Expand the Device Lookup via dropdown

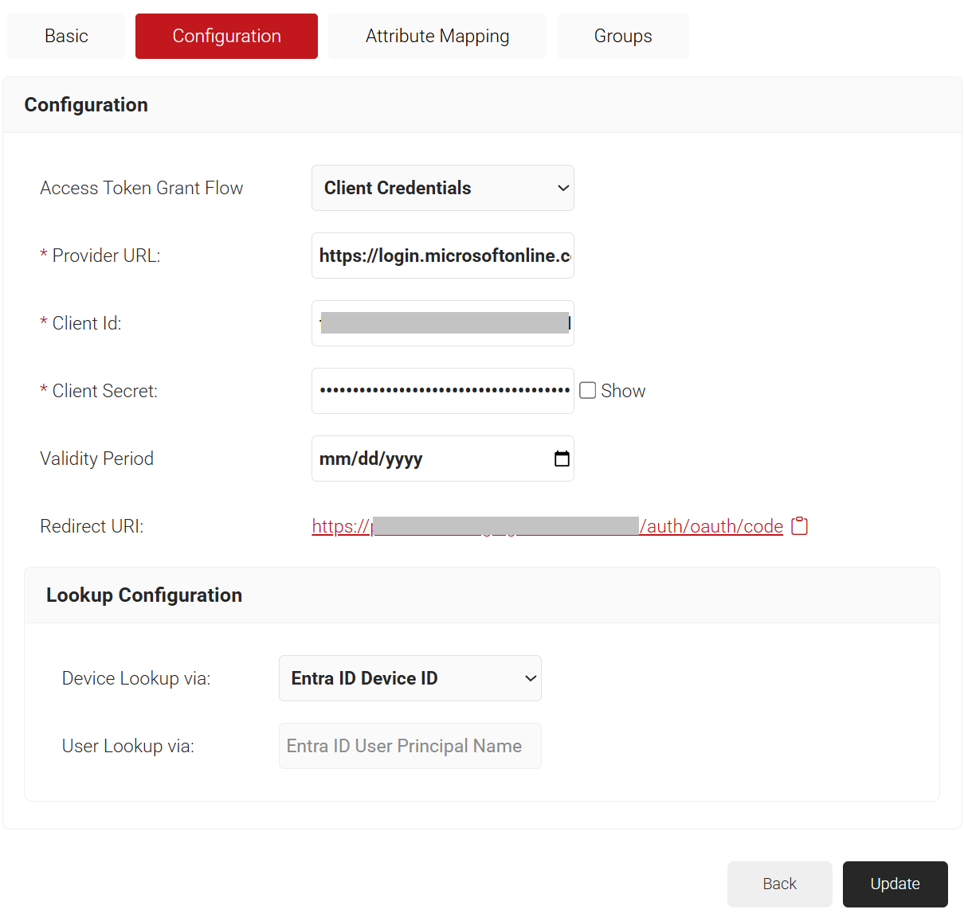click(x=410, y=678)
